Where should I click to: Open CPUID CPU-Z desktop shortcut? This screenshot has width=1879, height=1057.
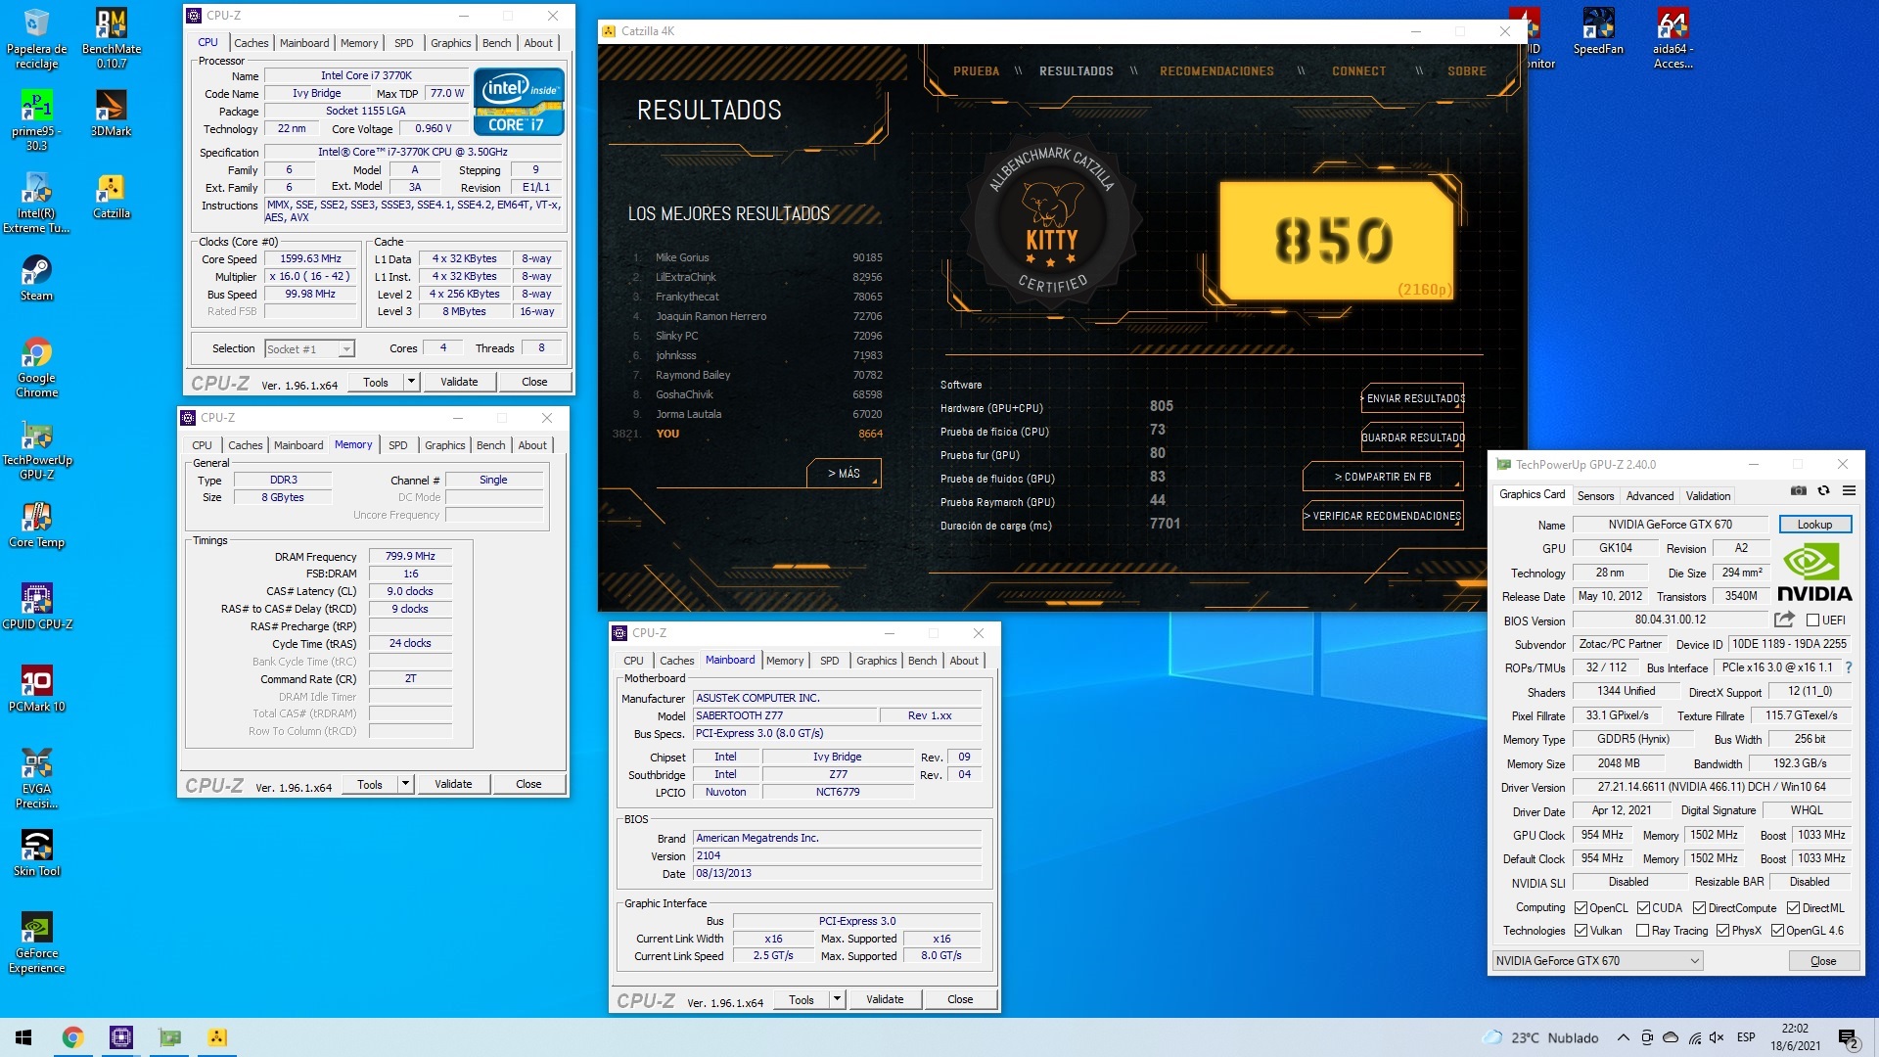[36, 607]
